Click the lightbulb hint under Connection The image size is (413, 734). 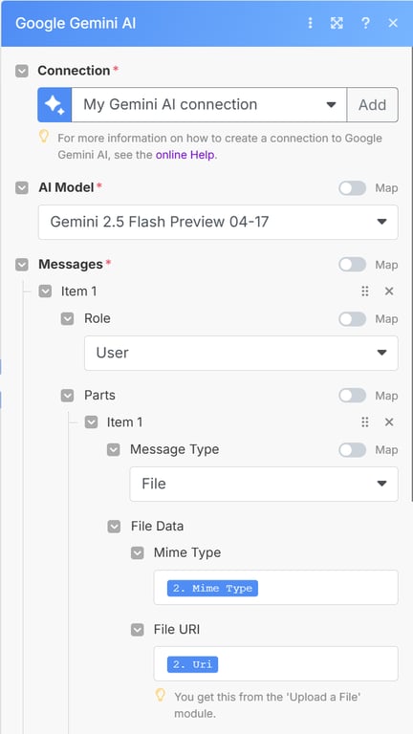click(44, 137)
